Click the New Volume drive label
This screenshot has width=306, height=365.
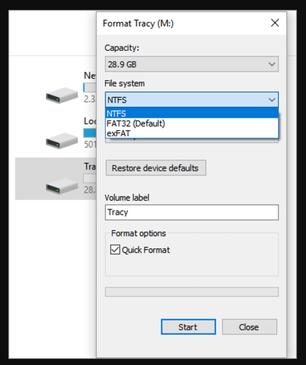point(90,76)
